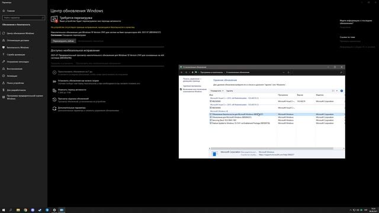Click the Перезагрузить сейчас button
This screenshot has height=213, width=379.
click(63, 41)
